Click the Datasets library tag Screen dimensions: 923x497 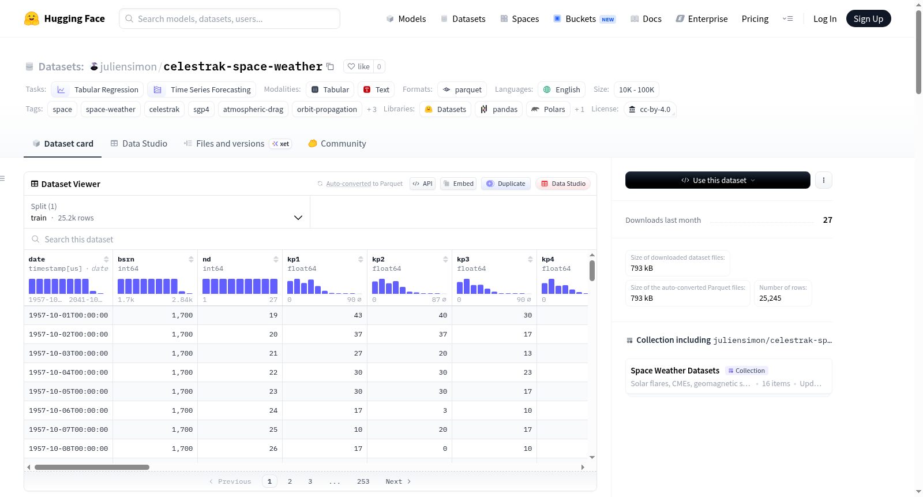(x=445, y=109)
